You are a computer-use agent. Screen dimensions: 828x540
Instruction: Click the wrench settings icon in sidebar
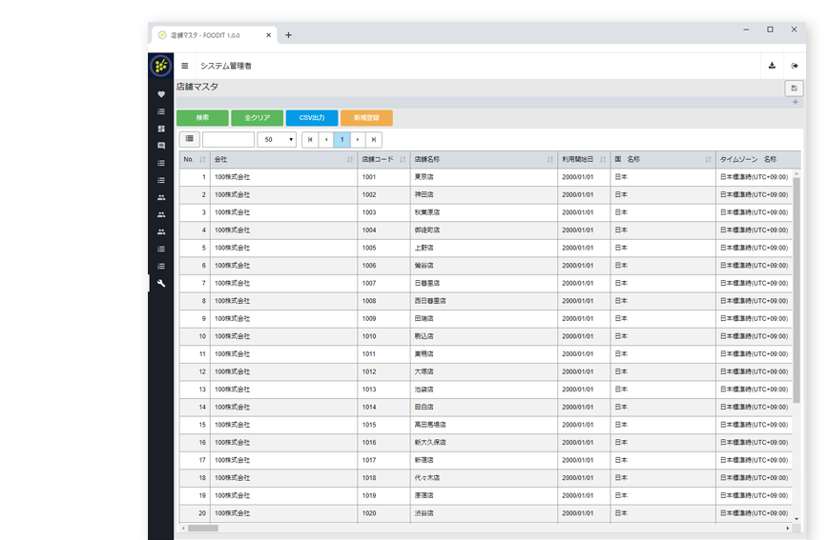(161, 283)
